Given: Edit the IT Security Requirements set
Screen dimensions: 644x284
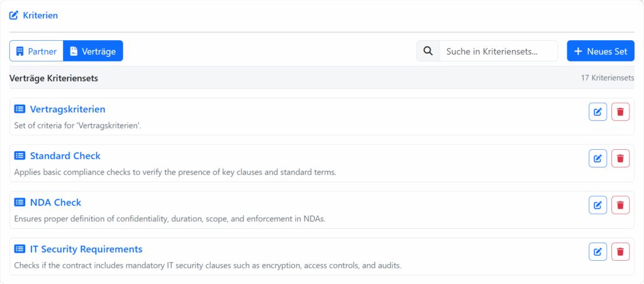Looking at the screenshot, I should [597, 251].
